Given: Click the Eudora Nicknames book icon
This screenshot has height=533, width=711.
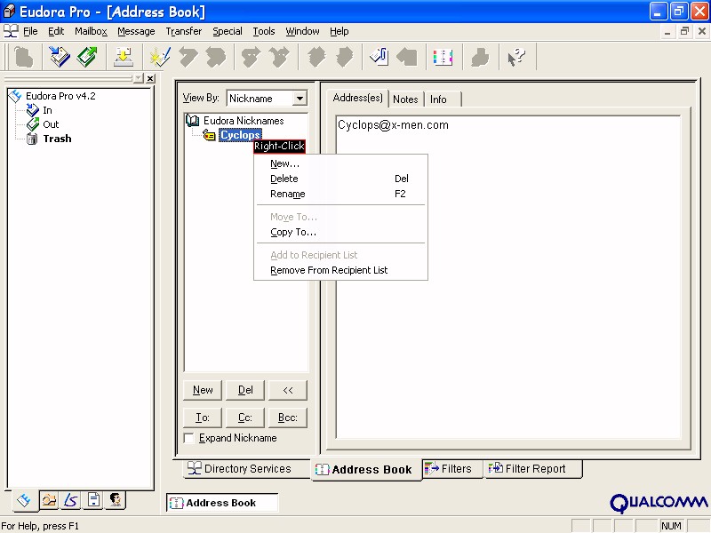Looking at the screenshot, I should (193, 121).
